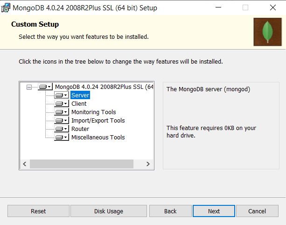Select the Server tree item
The width and height of the screenshot is (286, 225).
coord(80,95)
